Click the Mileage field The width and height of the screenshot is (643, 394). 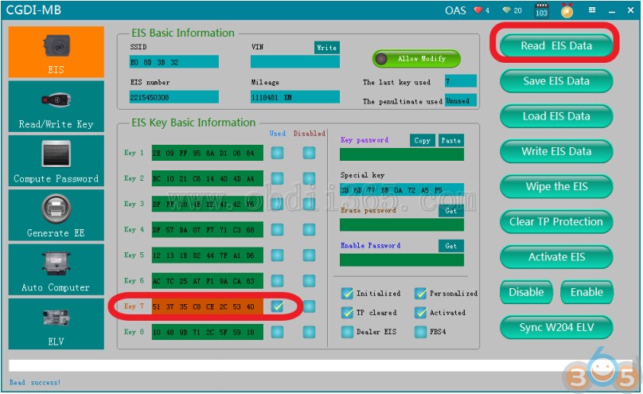point(295,97)
